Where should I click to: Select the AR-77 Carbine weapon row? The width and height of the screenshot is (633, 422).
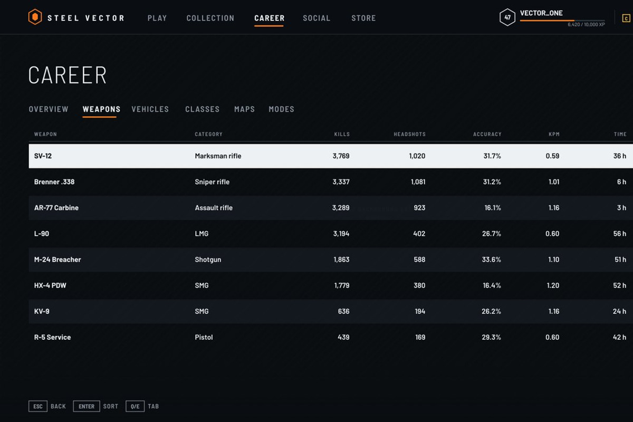[331, 208]
